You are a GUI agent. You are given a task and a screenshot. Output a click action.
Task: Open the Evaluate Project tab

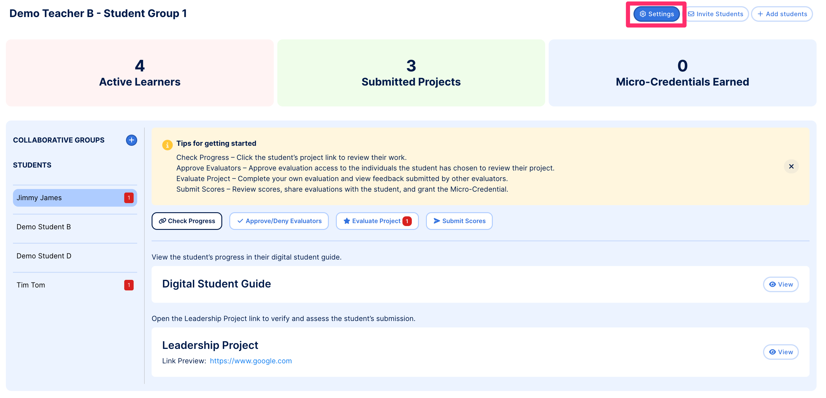(377, 221)
